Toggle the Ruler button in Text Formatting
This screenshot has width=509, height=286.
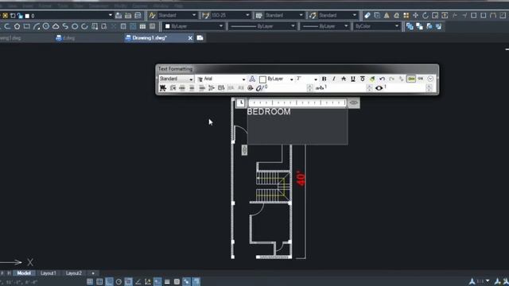click(411, 79)
